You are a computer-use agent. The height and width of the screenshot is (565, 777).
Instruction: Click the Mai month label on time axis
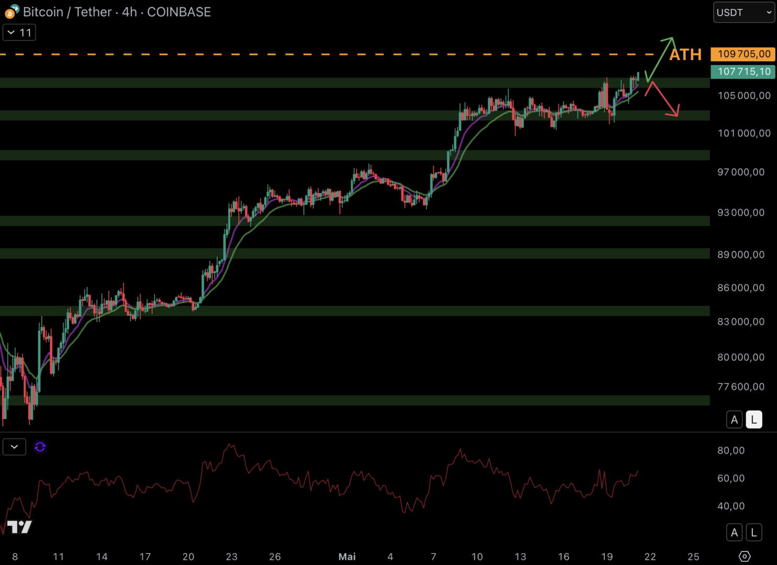point(347,557)
